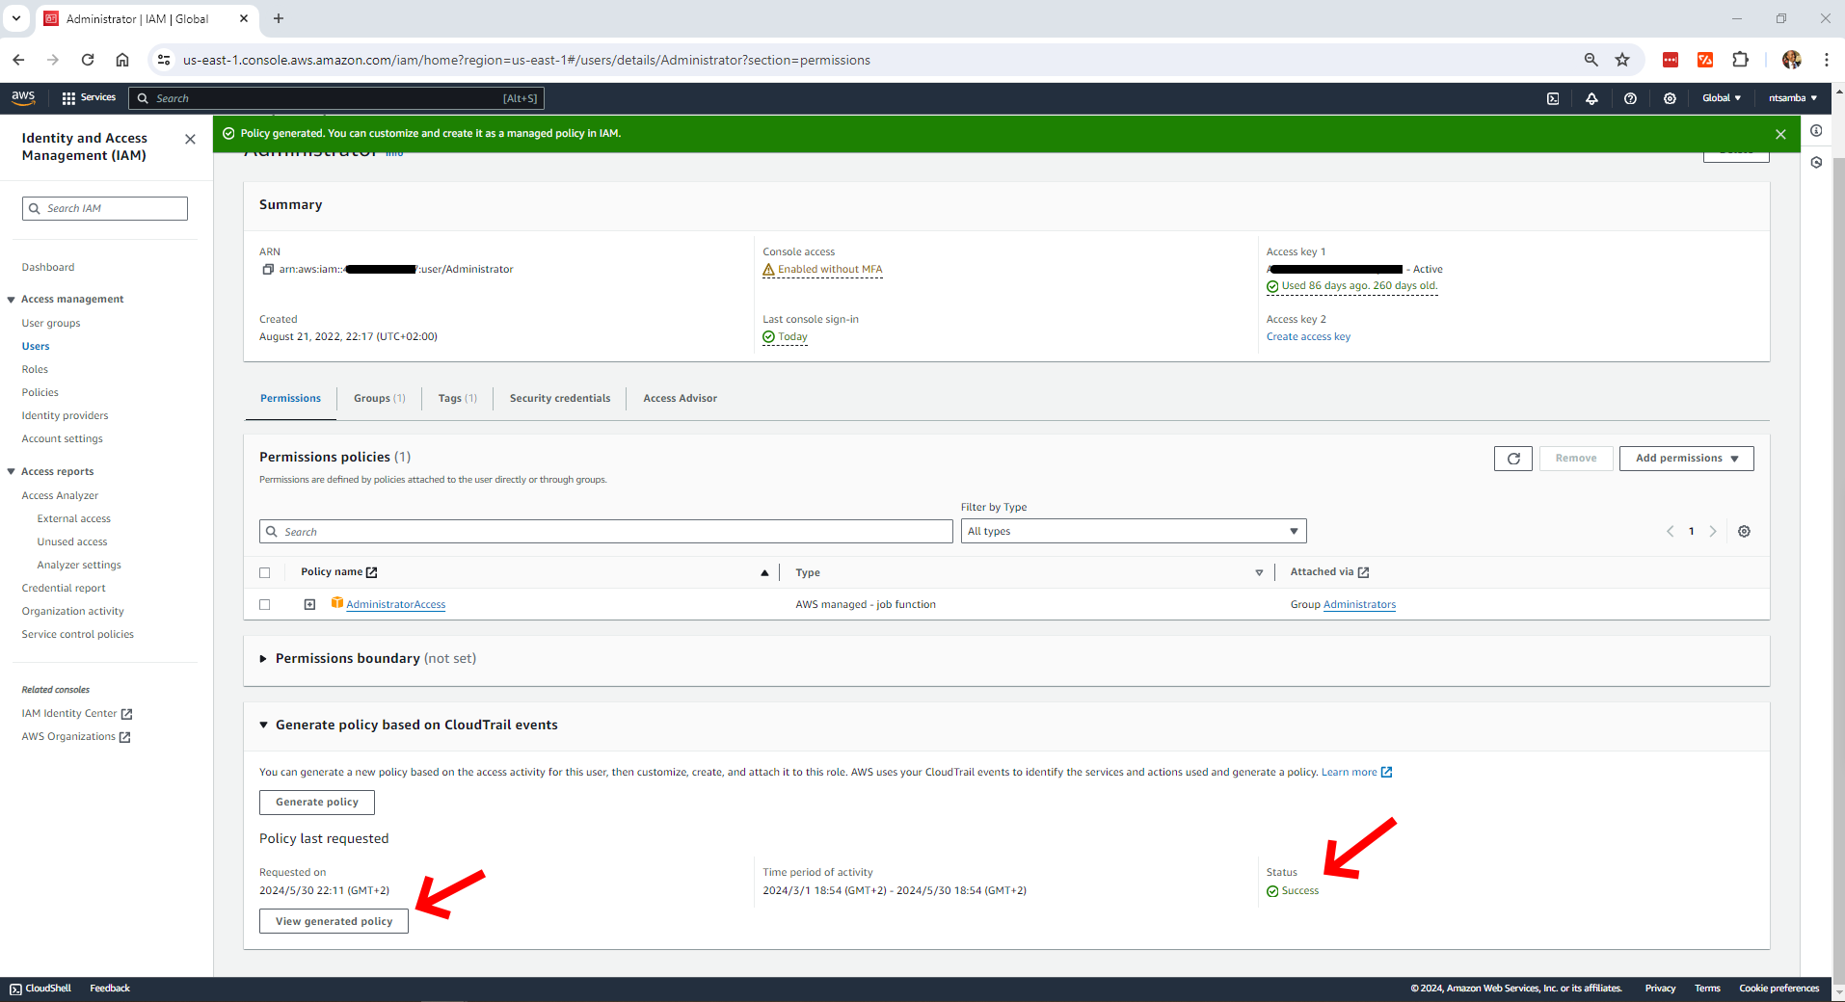Open the Filter by Type dropdown
The width and height of the screenshot is (1845, 1002).
point(1133,532)
